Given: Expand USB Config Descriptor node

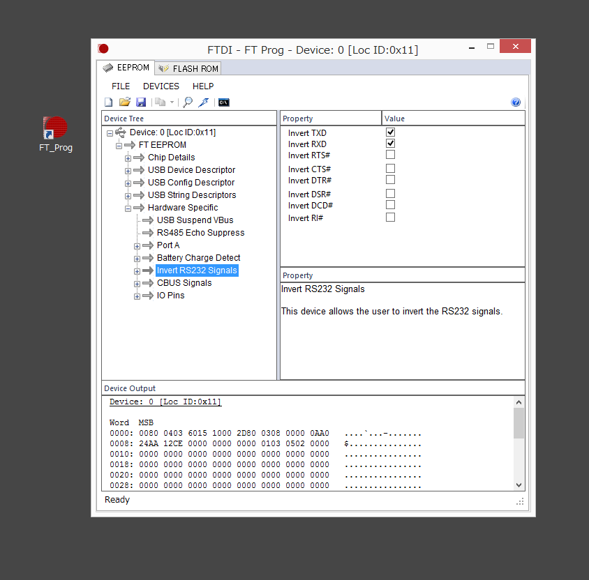Looking at the screenshot, I should tap(128, 183).
